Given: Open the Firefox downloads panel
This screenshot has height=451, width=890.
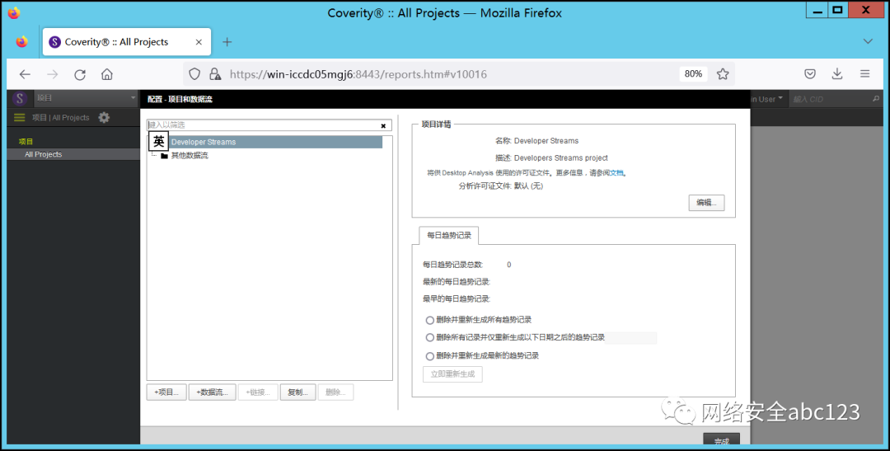Looking at the screenshot, I should coord(837,74).
